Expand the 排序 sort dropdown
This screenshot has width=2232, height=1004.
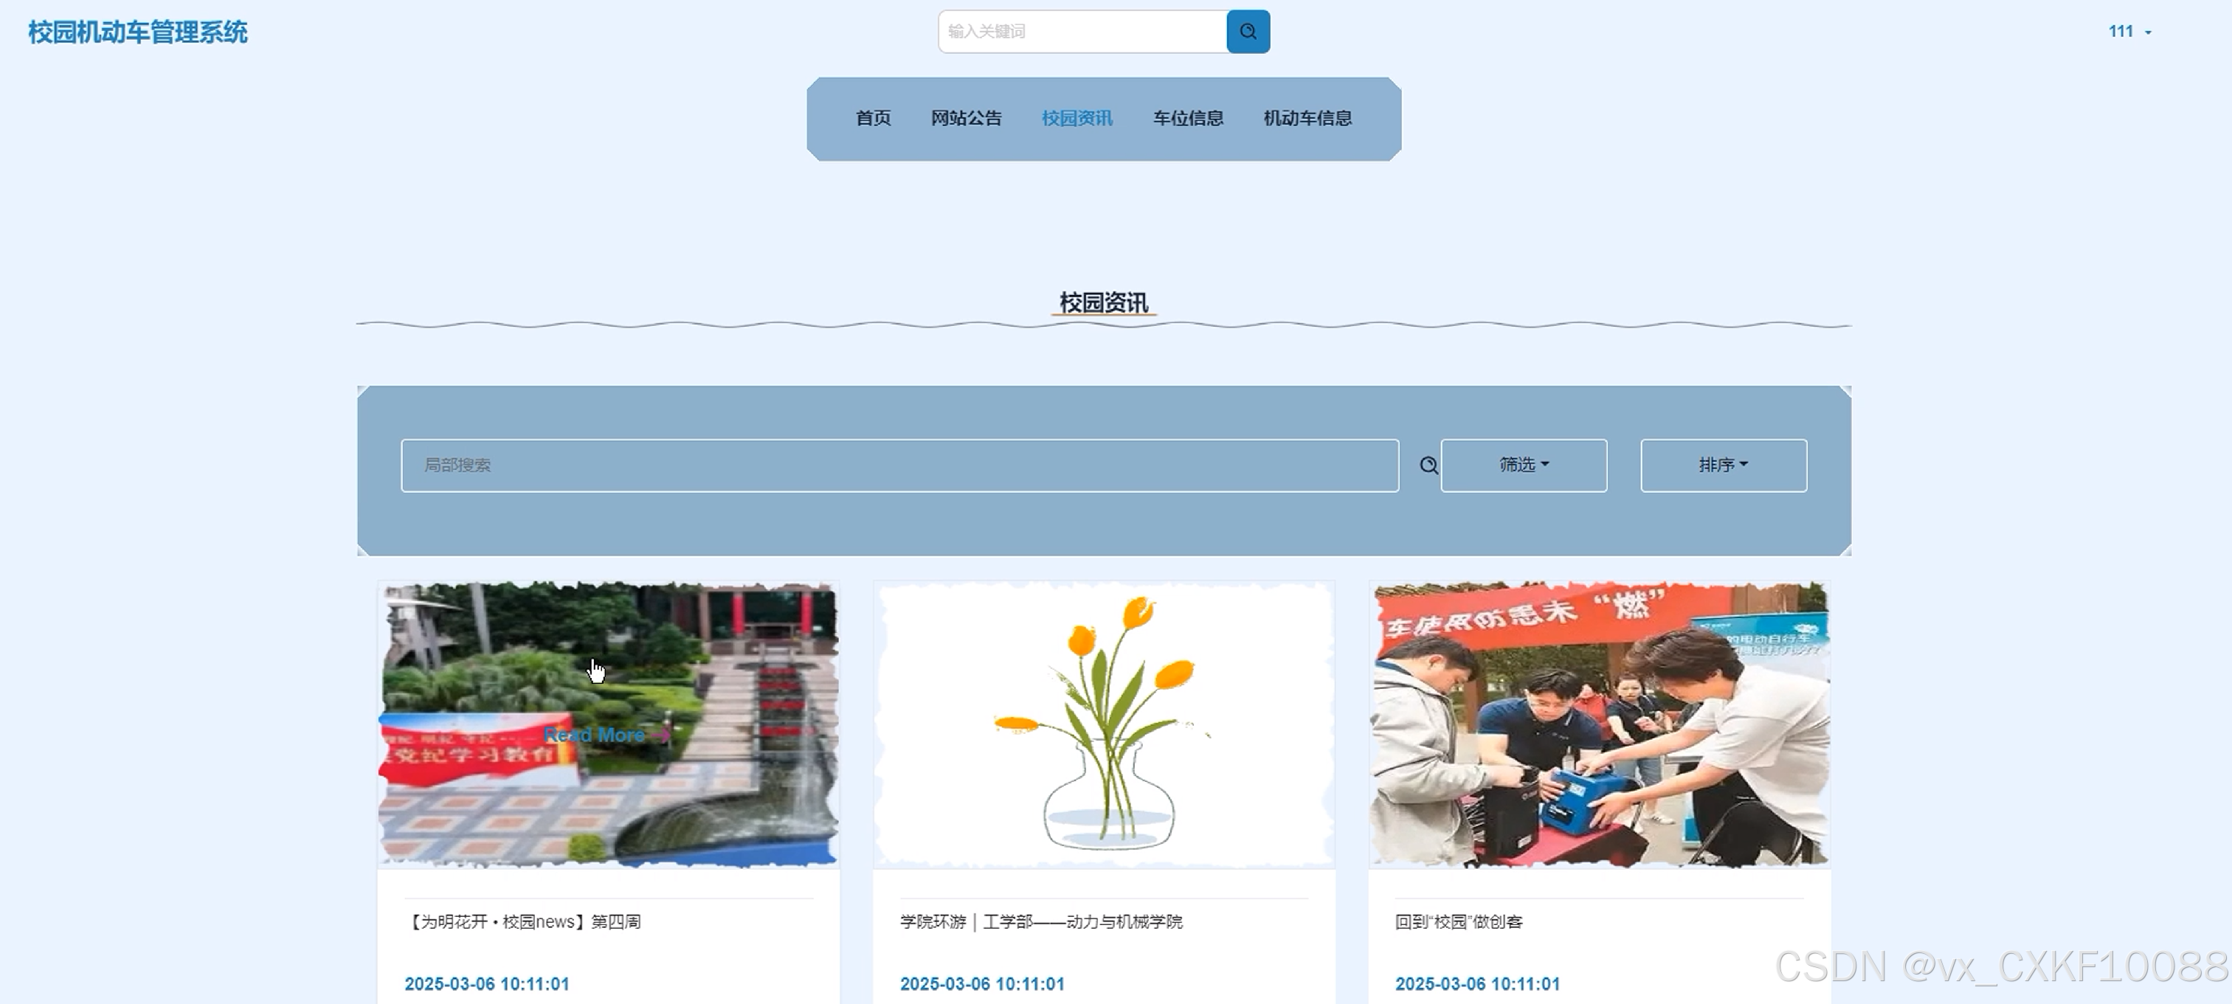coord(1723,466)
